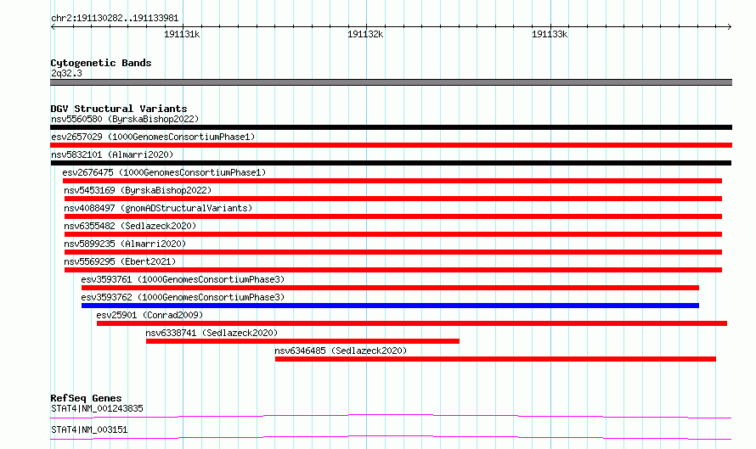This screenshot has height=449, width=756.
Task: Click the nsv5832101 (Almarri2020) black bar
Action: [x=391, y=163]
